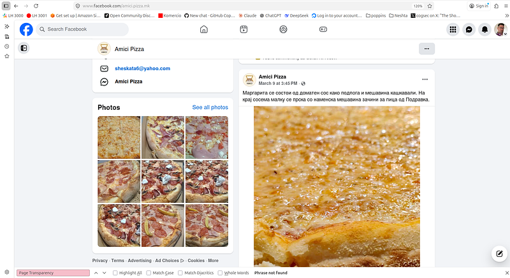Open the sheskata6@yahoo.com email link

click(x=142, y=68)
